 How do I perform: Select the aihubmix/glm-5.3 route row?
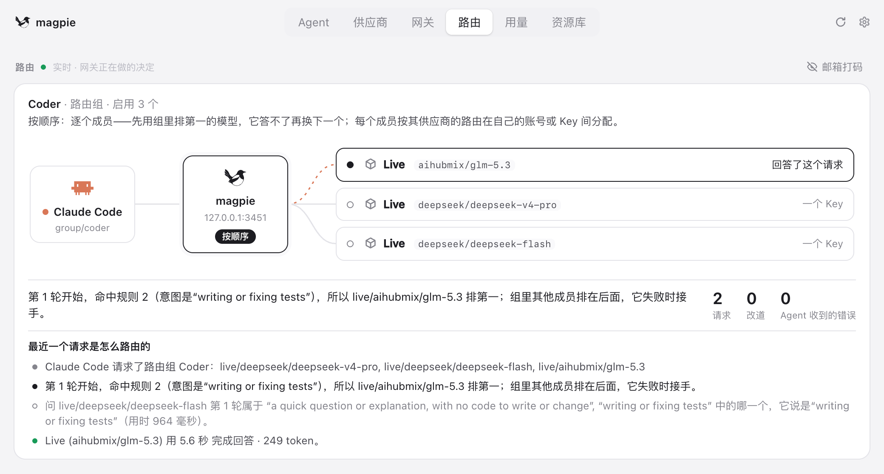595,165
